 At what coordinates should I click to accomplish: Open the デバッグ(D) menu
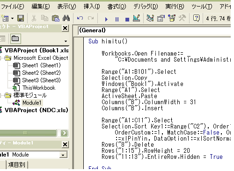click(146, 7)
